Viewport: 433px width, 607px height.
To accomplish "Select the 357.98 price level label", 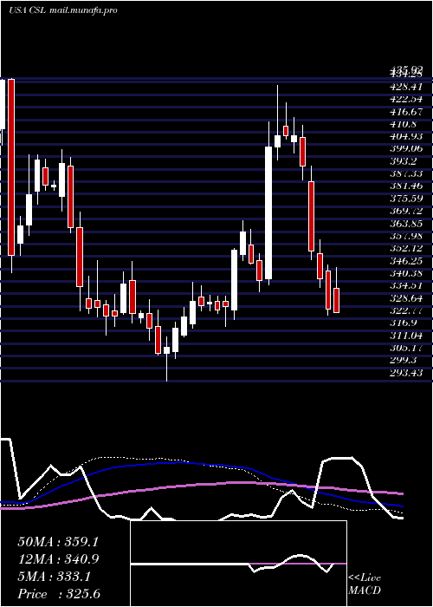I will pos(405,236).
